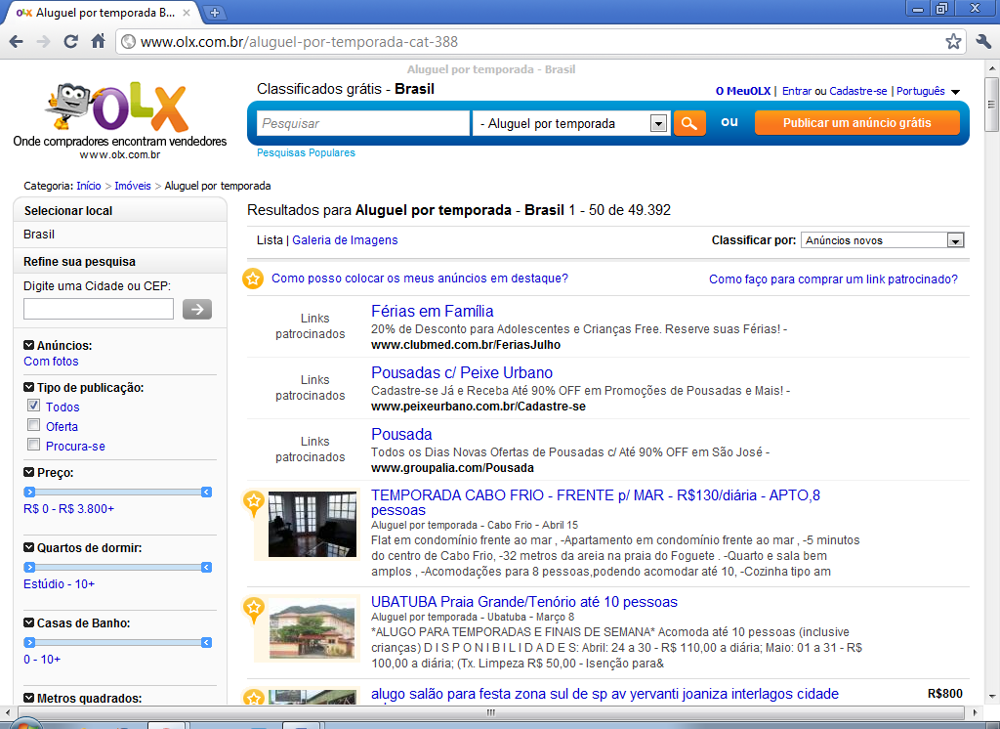The height and width of the screenshot is (729, 1000).
Task: Click the Entrar login link
Action: (x=797, y=91)
